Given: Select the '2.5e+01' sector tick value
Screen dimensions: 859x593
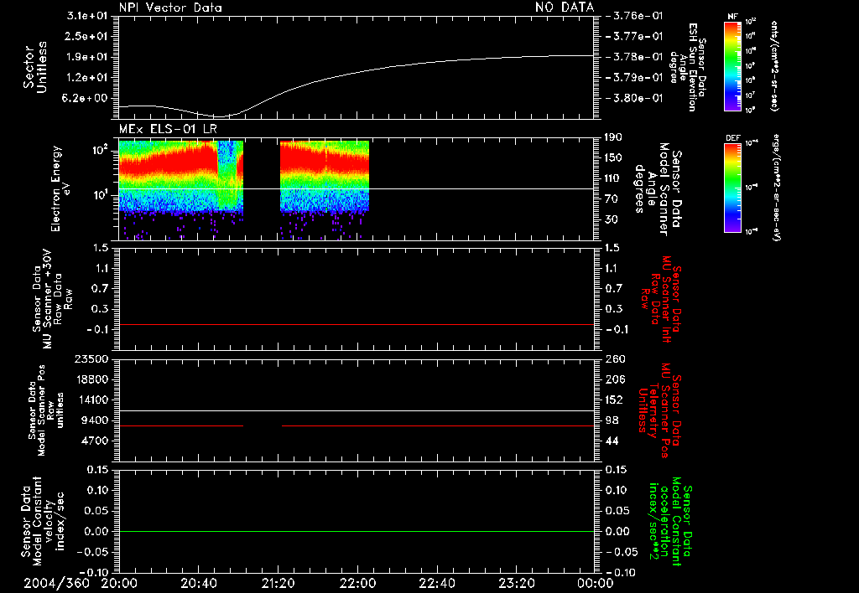Looking at the screenshot, I should [x=86, y=36].
